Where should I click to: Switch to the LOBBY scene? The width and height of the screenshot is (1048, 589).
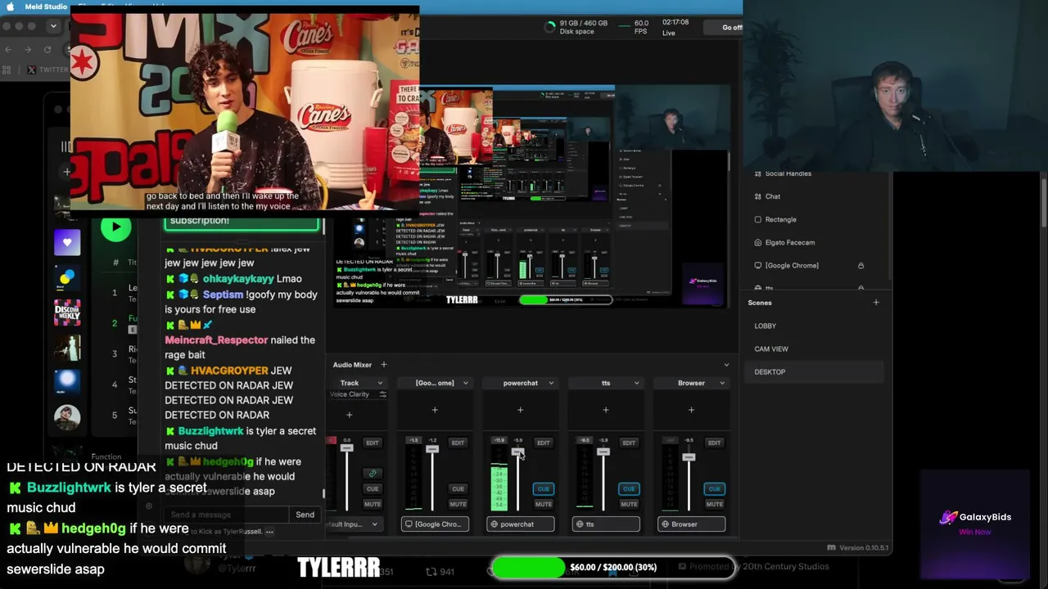[765, 326]
